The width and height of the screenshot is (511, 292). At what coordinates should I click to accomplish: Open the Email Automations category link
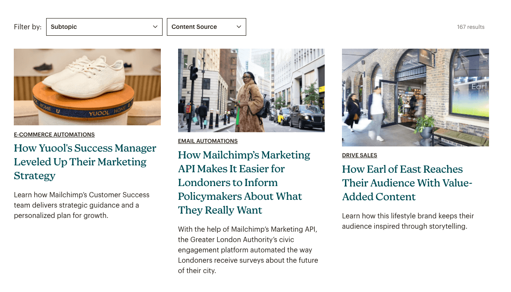[x=208, y=141]
